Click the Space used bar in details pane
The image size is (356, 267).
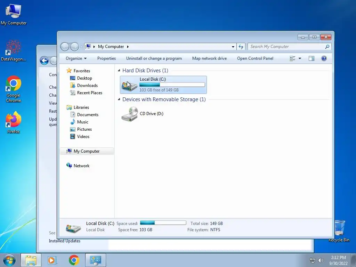163,223
